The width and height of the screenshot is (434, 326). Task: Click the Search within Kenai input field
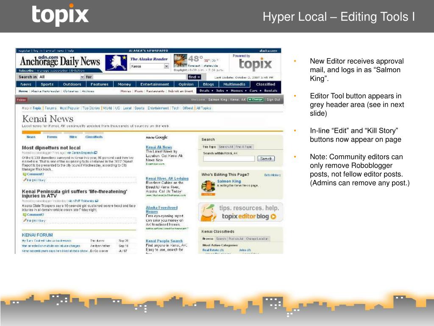tap(228, 159)
